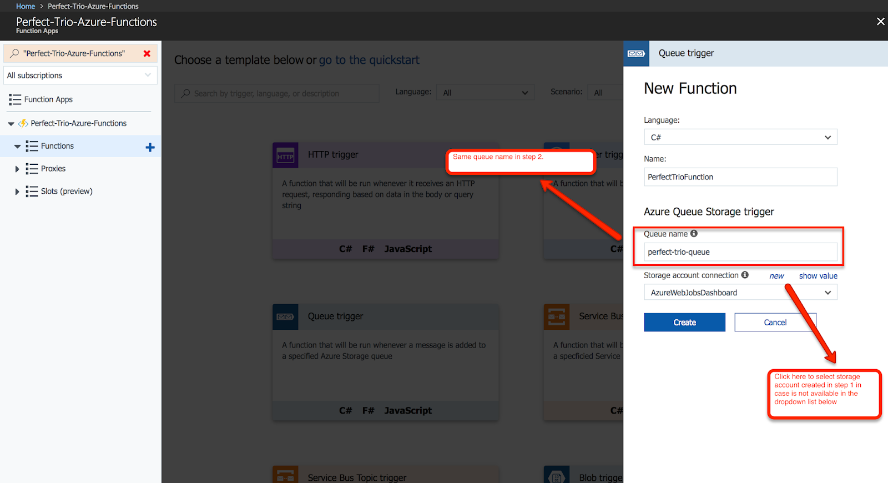Click the Storage account connection info icon

(745, 275)
